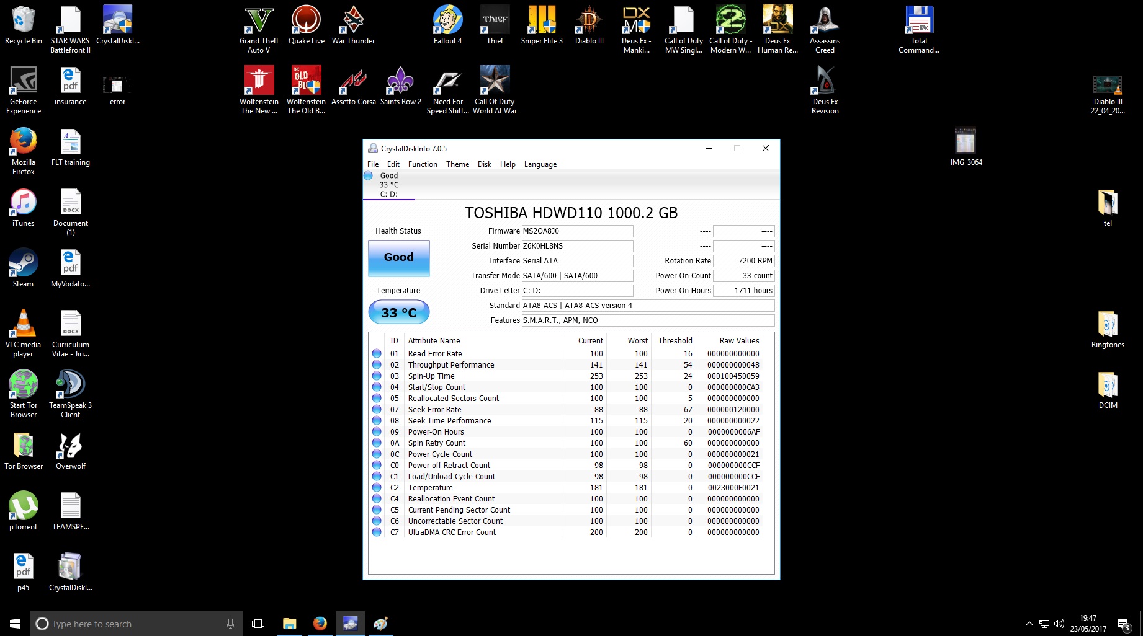Click the Power On Hours value field
Image resolution: width=1143 pixels, height=636 pixels.
pyautogui.click(x=744, y=291)
